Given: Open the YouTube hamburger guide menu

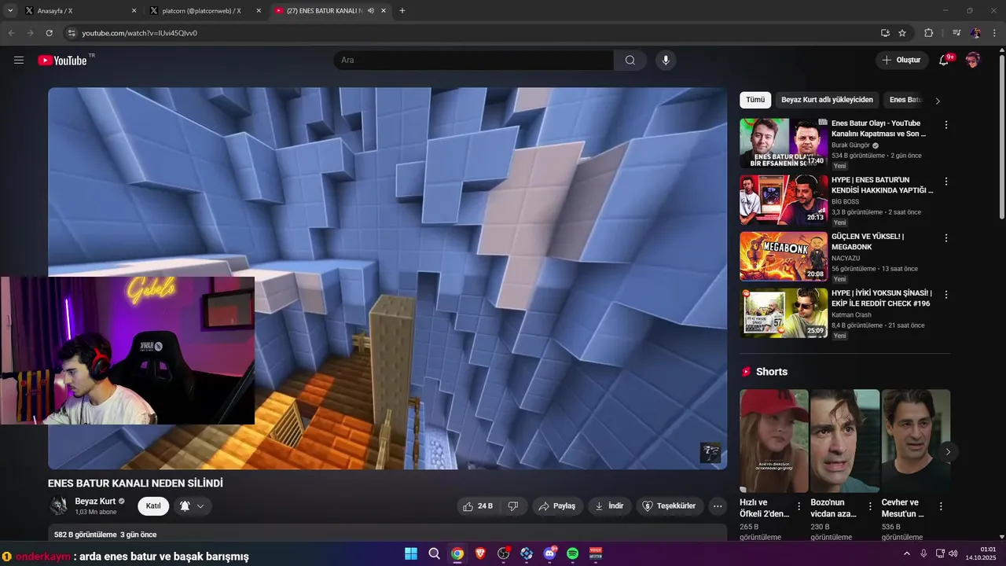Looking at the screenshot, I should click(x=19, y=60).
